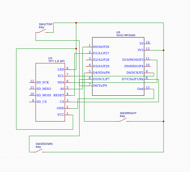Click the 5V pin 14 stub
The height and width of the screenshot is (172, 190).
(148, 44)
